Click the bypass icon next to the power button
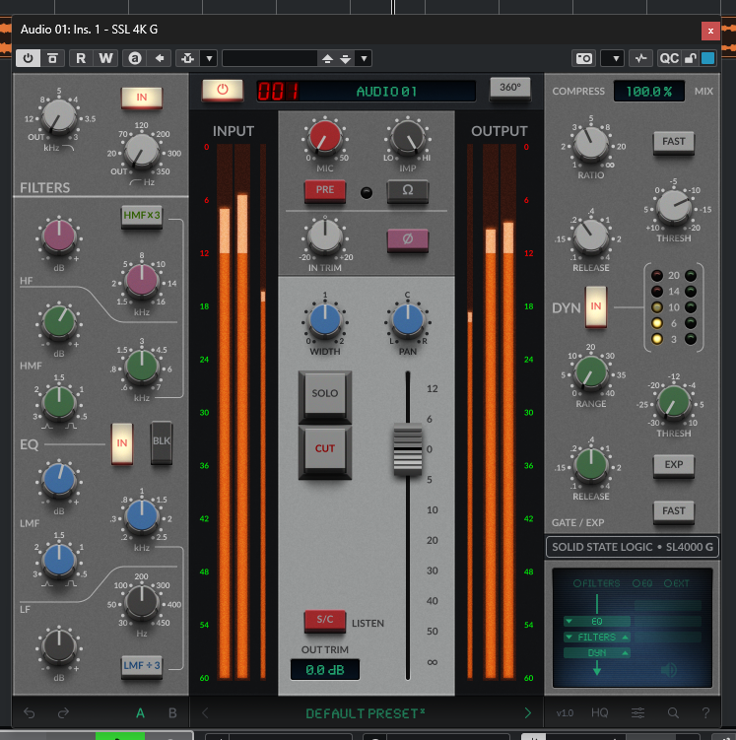 click(52, 58)
